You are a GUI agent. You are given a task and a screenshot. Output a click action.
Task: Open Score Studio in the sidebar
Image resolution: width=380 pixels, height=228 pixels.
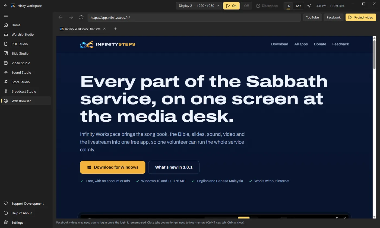26,82
